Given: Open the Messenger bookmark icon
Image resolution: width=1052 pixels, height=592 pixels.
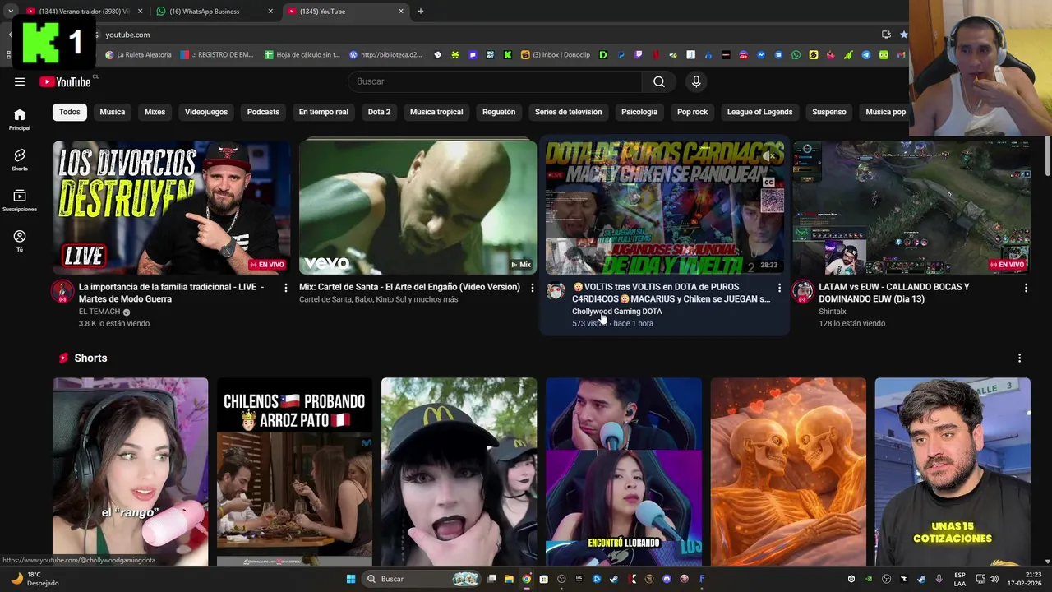Looking at the screenshot, I should tap(761, 55).
